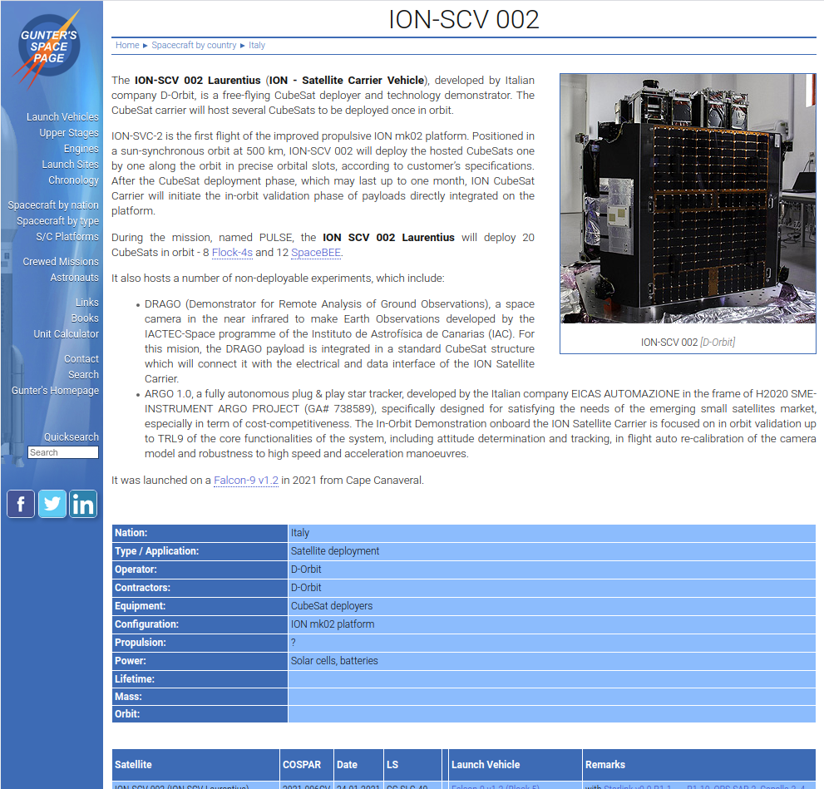Click the Orbit: label cell
Image resolution: width=824 pixels, height=789 pixels.
[200, 714]
